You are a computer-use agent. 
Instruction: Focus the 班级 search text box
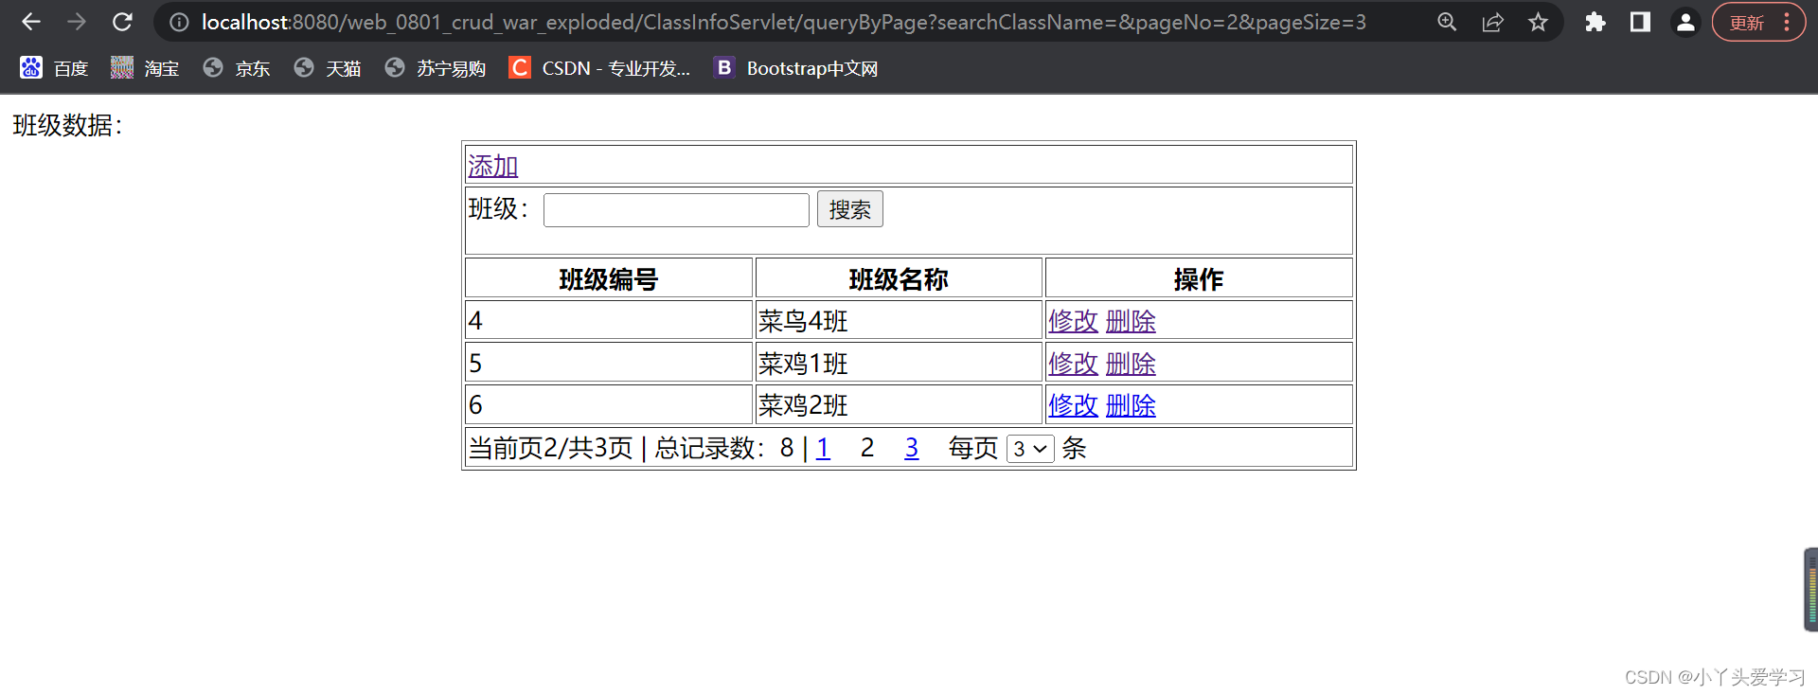pos(676,210)
